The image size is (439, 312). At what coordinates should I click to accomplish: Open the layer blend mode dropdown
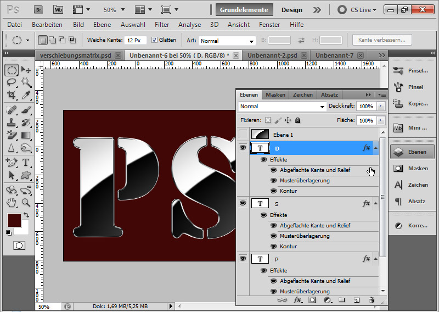click(x=282, y=106)
